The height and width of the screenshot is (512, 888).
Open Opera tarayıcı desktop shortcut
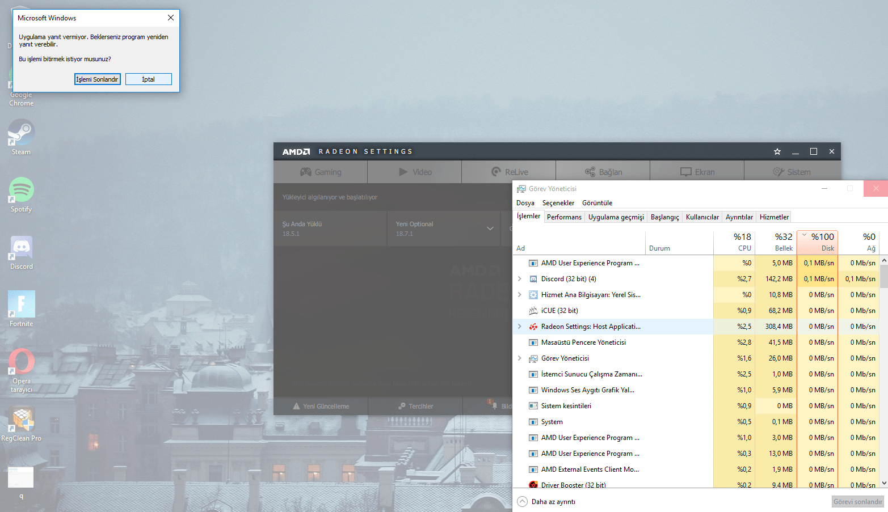tap(22, 371)
